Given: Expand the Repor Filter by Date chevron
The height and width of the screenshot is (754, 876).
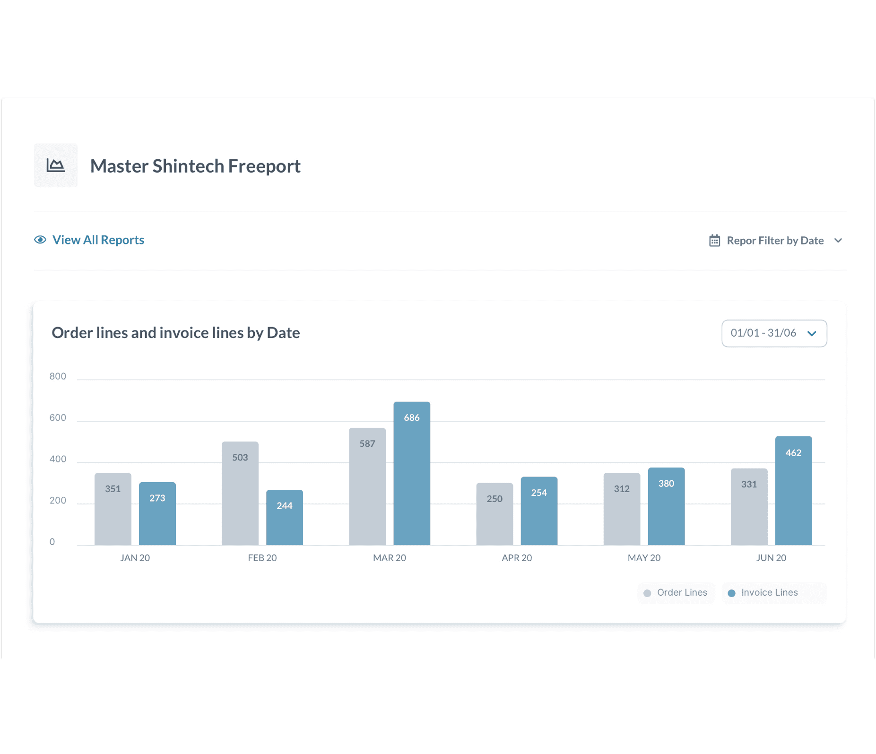Looking at the screenshot, I should click(x=838, y=241).
